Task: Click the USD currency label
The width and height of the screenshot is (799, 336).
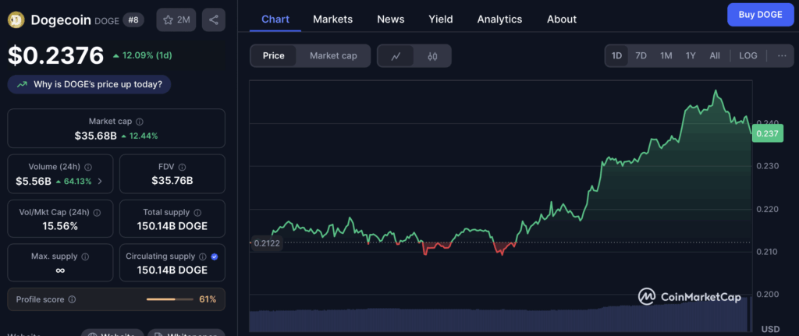Action: (770, 329)
